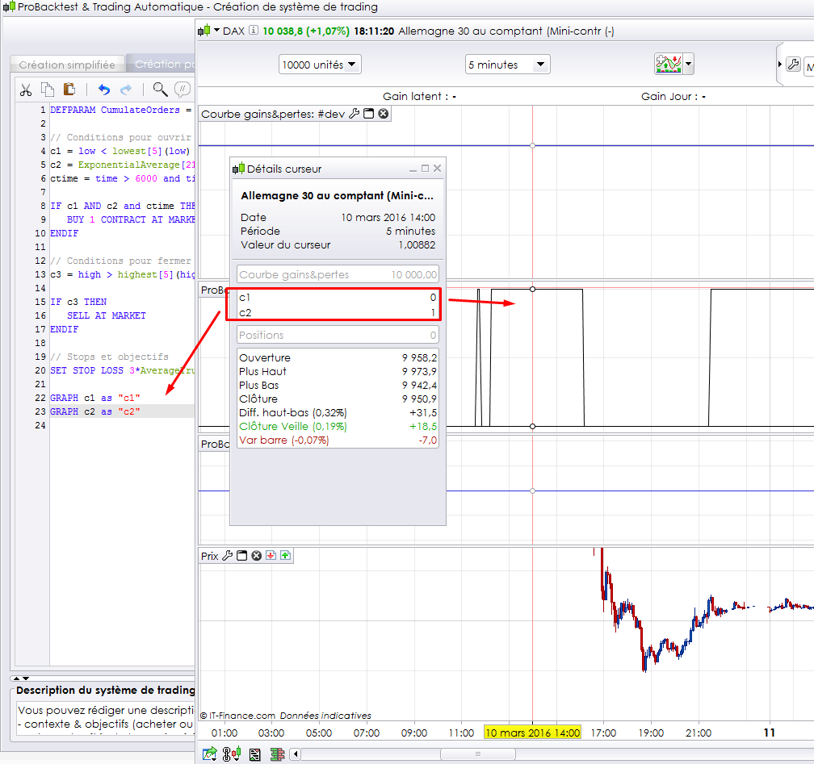Expand the instrument menu arrow before DAX
This screenshot has width=814, height=764.
[x=217, y=30]
